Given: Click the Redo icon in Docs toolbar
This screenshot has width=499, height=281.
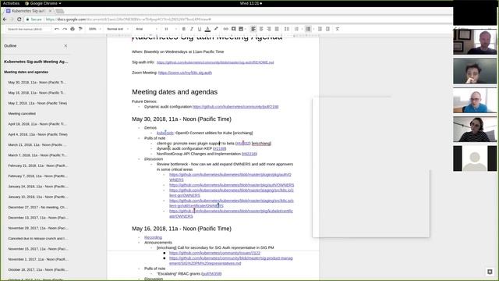Looking at the screenshot, I should point(65,29).
